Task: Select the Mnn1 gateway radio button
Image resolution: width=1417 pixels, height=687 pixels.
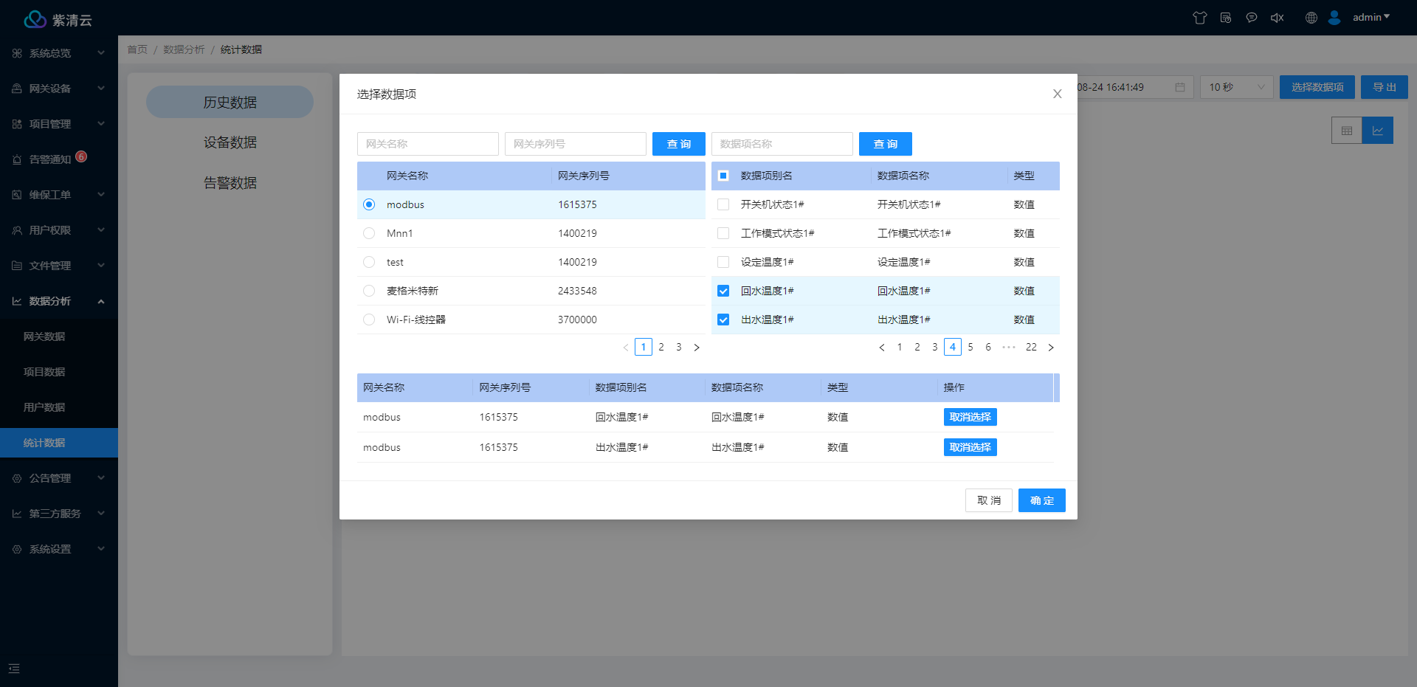Action: tap(369, 233)
